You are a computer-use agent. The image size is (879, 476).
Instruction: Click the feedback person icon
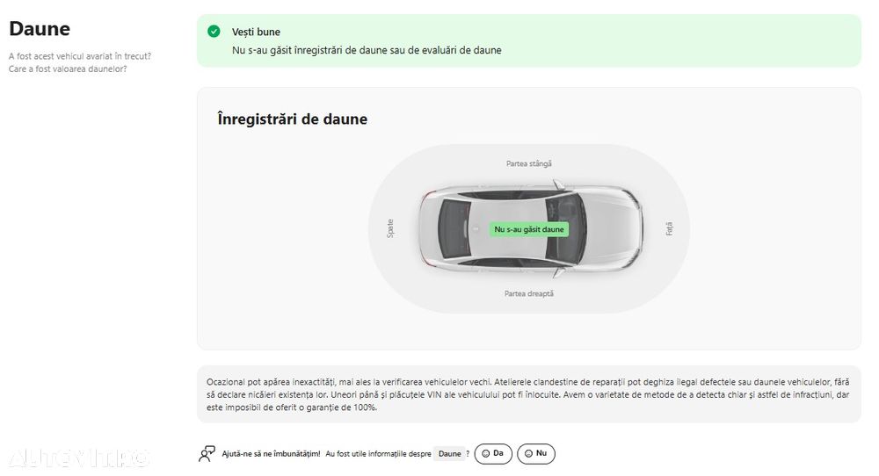[x=207, y=454]
